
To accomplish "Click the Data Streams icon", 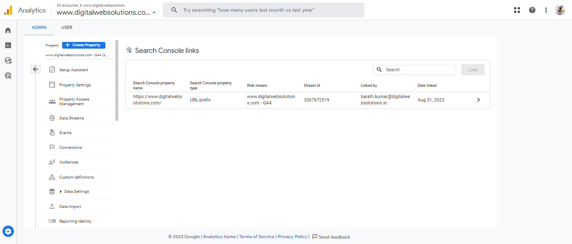I will [52, 118].
